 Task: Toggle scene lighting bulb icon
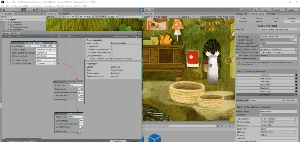73,17
